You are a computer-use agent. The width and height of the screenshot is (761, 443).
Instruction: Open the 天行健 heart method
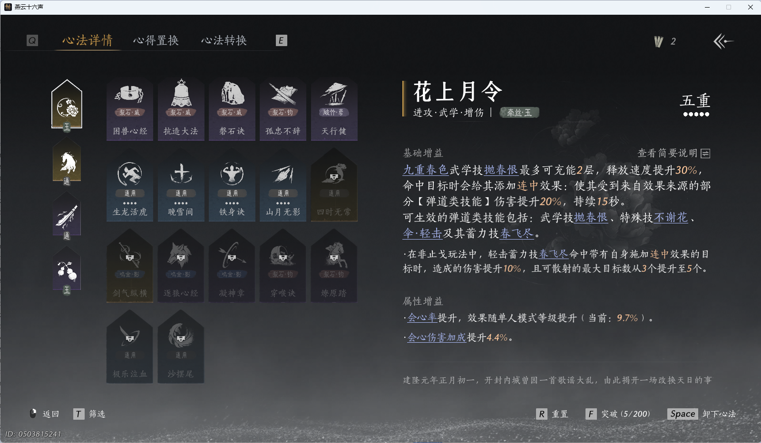tap(334, 108)
